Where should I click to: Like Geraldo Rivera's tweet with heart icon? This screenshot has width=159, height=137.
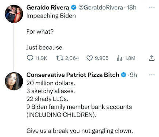tap(89, 58)
